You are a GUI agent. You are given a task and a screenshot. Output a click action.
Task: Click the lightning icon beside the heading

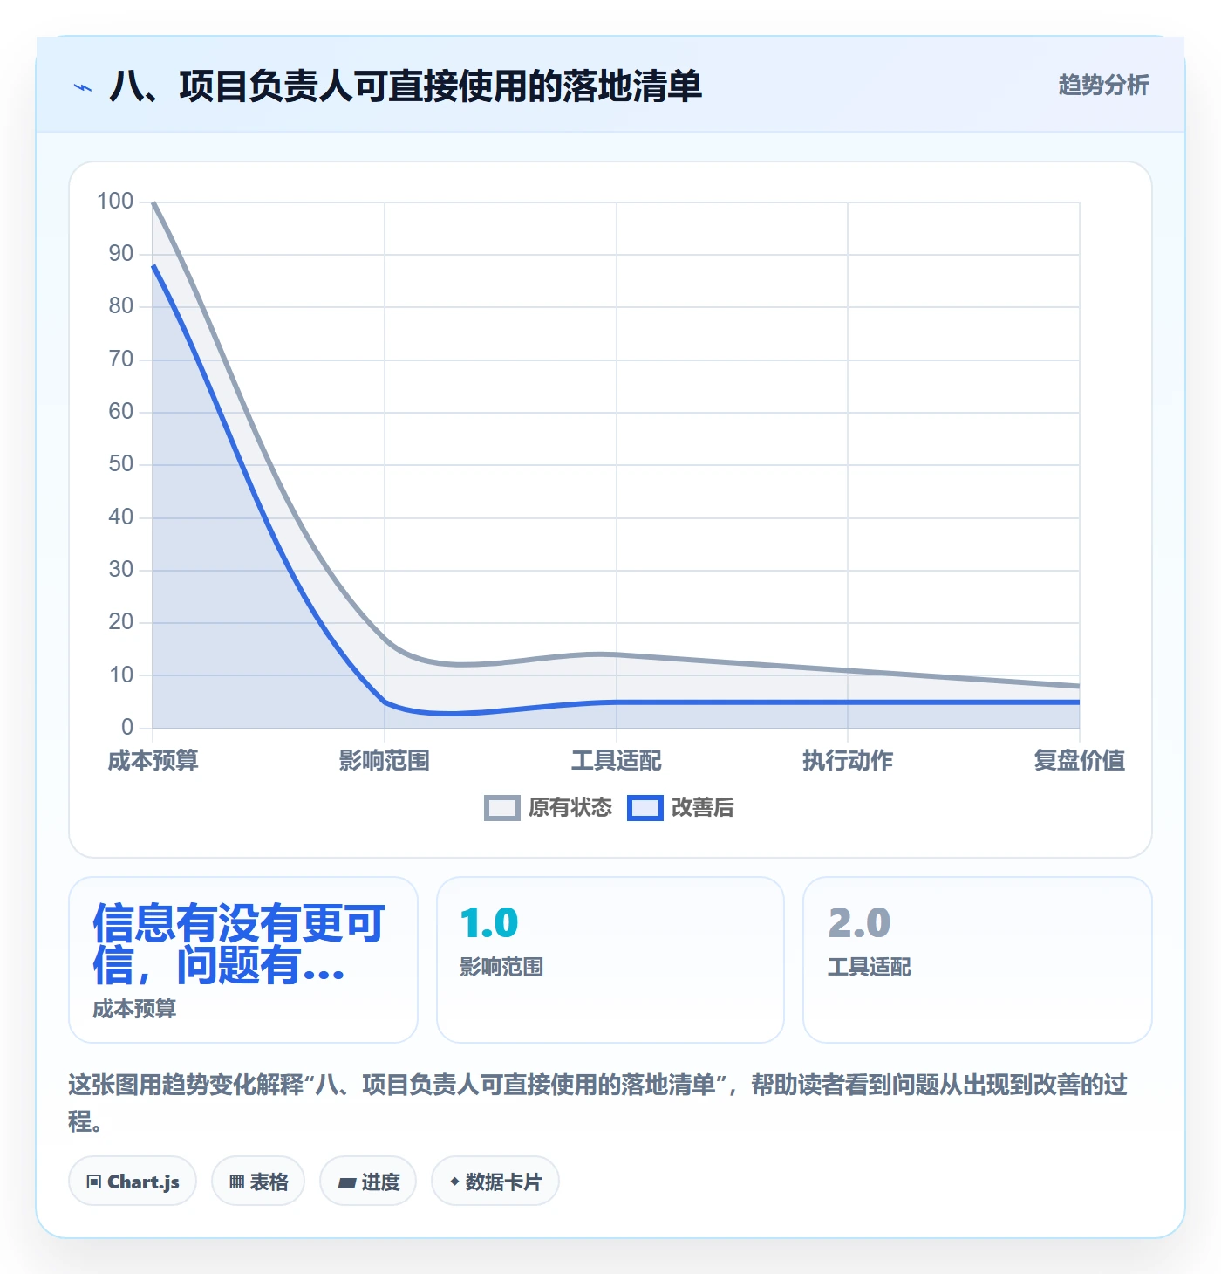tap(83, 87)
